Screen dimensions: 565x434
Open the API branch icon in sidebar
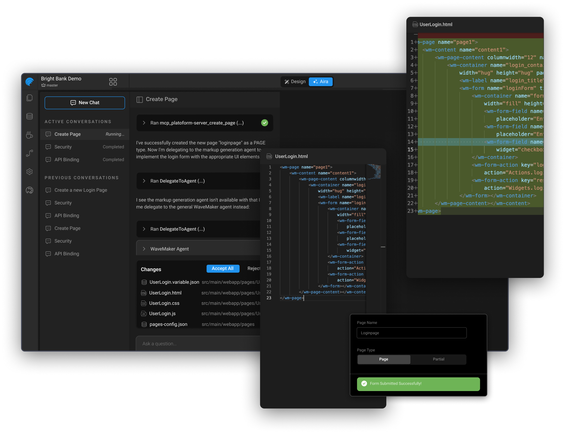pyautogui.click(x=30, y=153)
